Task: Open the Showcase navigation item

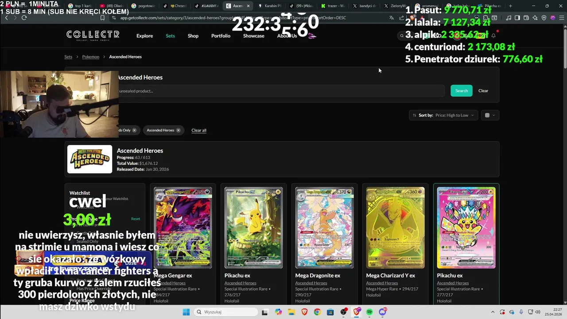Action: point(254,36)
